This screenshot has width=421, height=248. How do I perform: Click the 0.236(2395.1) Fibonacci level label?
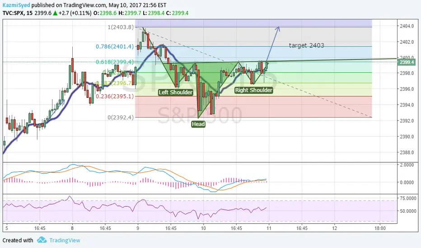tap(115, 96)
